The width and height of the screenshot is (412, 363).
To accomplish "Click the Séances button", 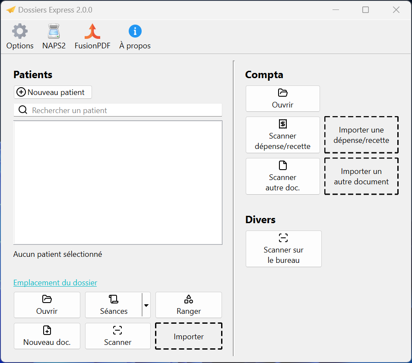I will tap(114, 305).
